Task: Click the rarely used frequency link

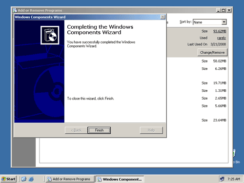Action: (222, 38)
